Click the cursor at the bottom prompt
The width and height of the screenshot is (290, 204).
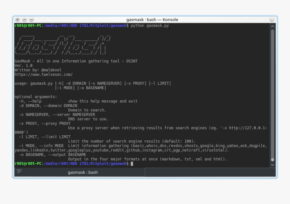tap(132, 164)
